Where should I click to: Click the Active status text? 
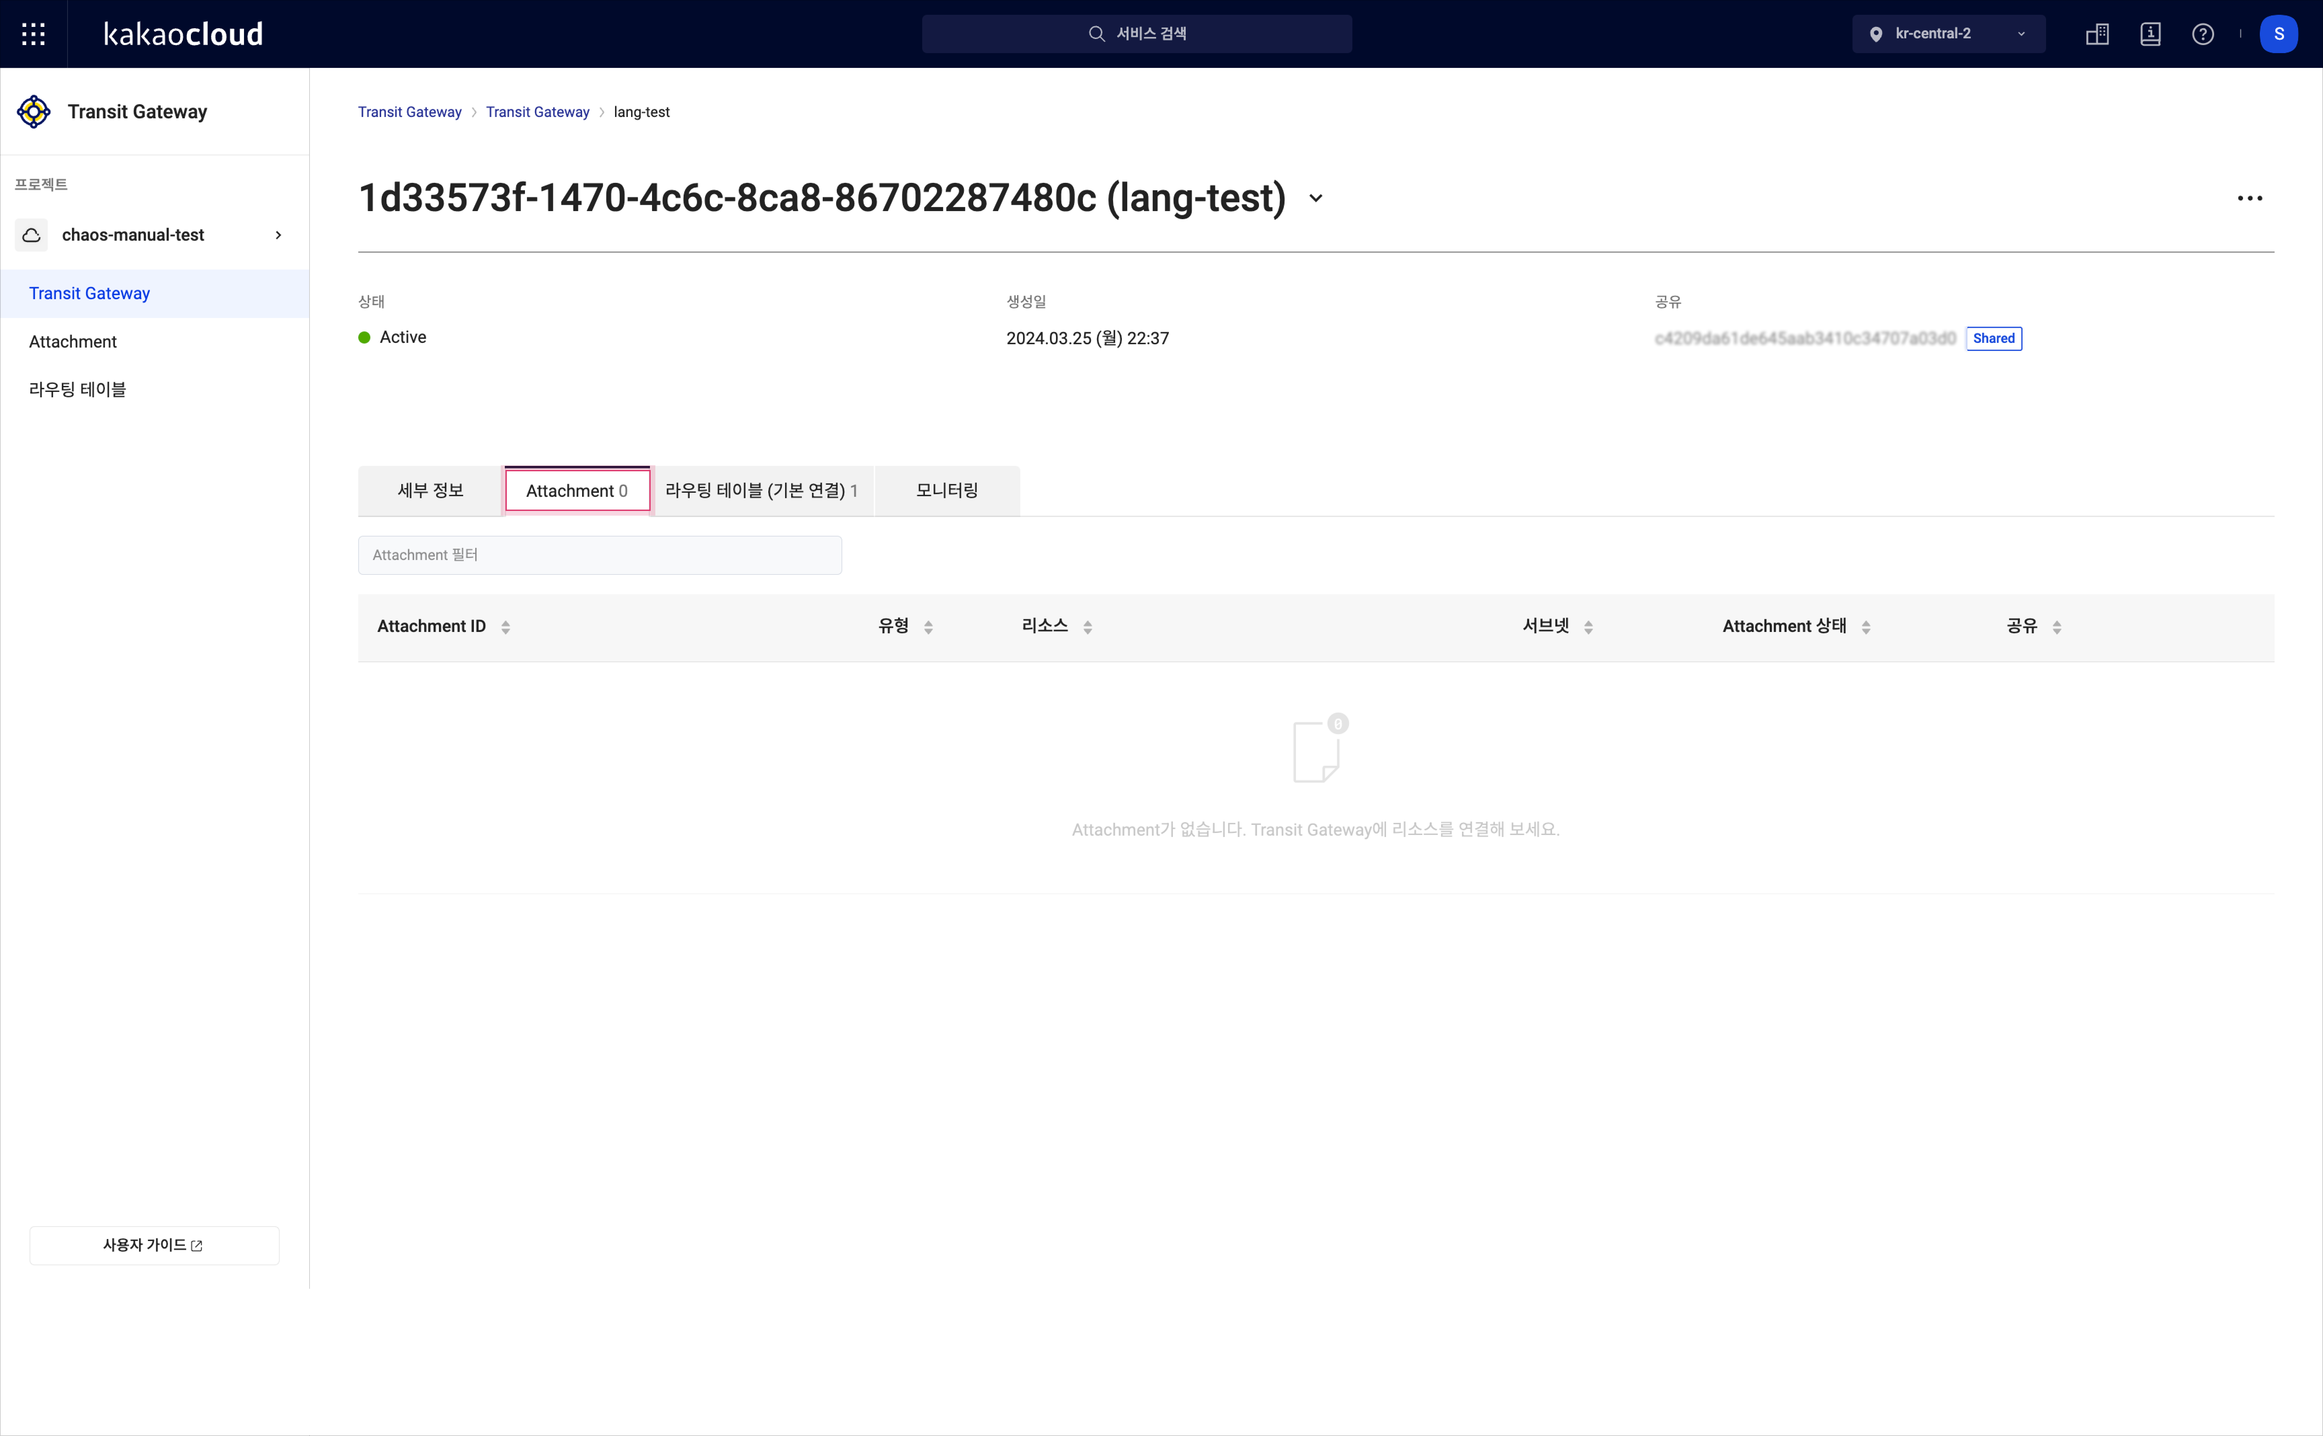(x=403, y=337)
